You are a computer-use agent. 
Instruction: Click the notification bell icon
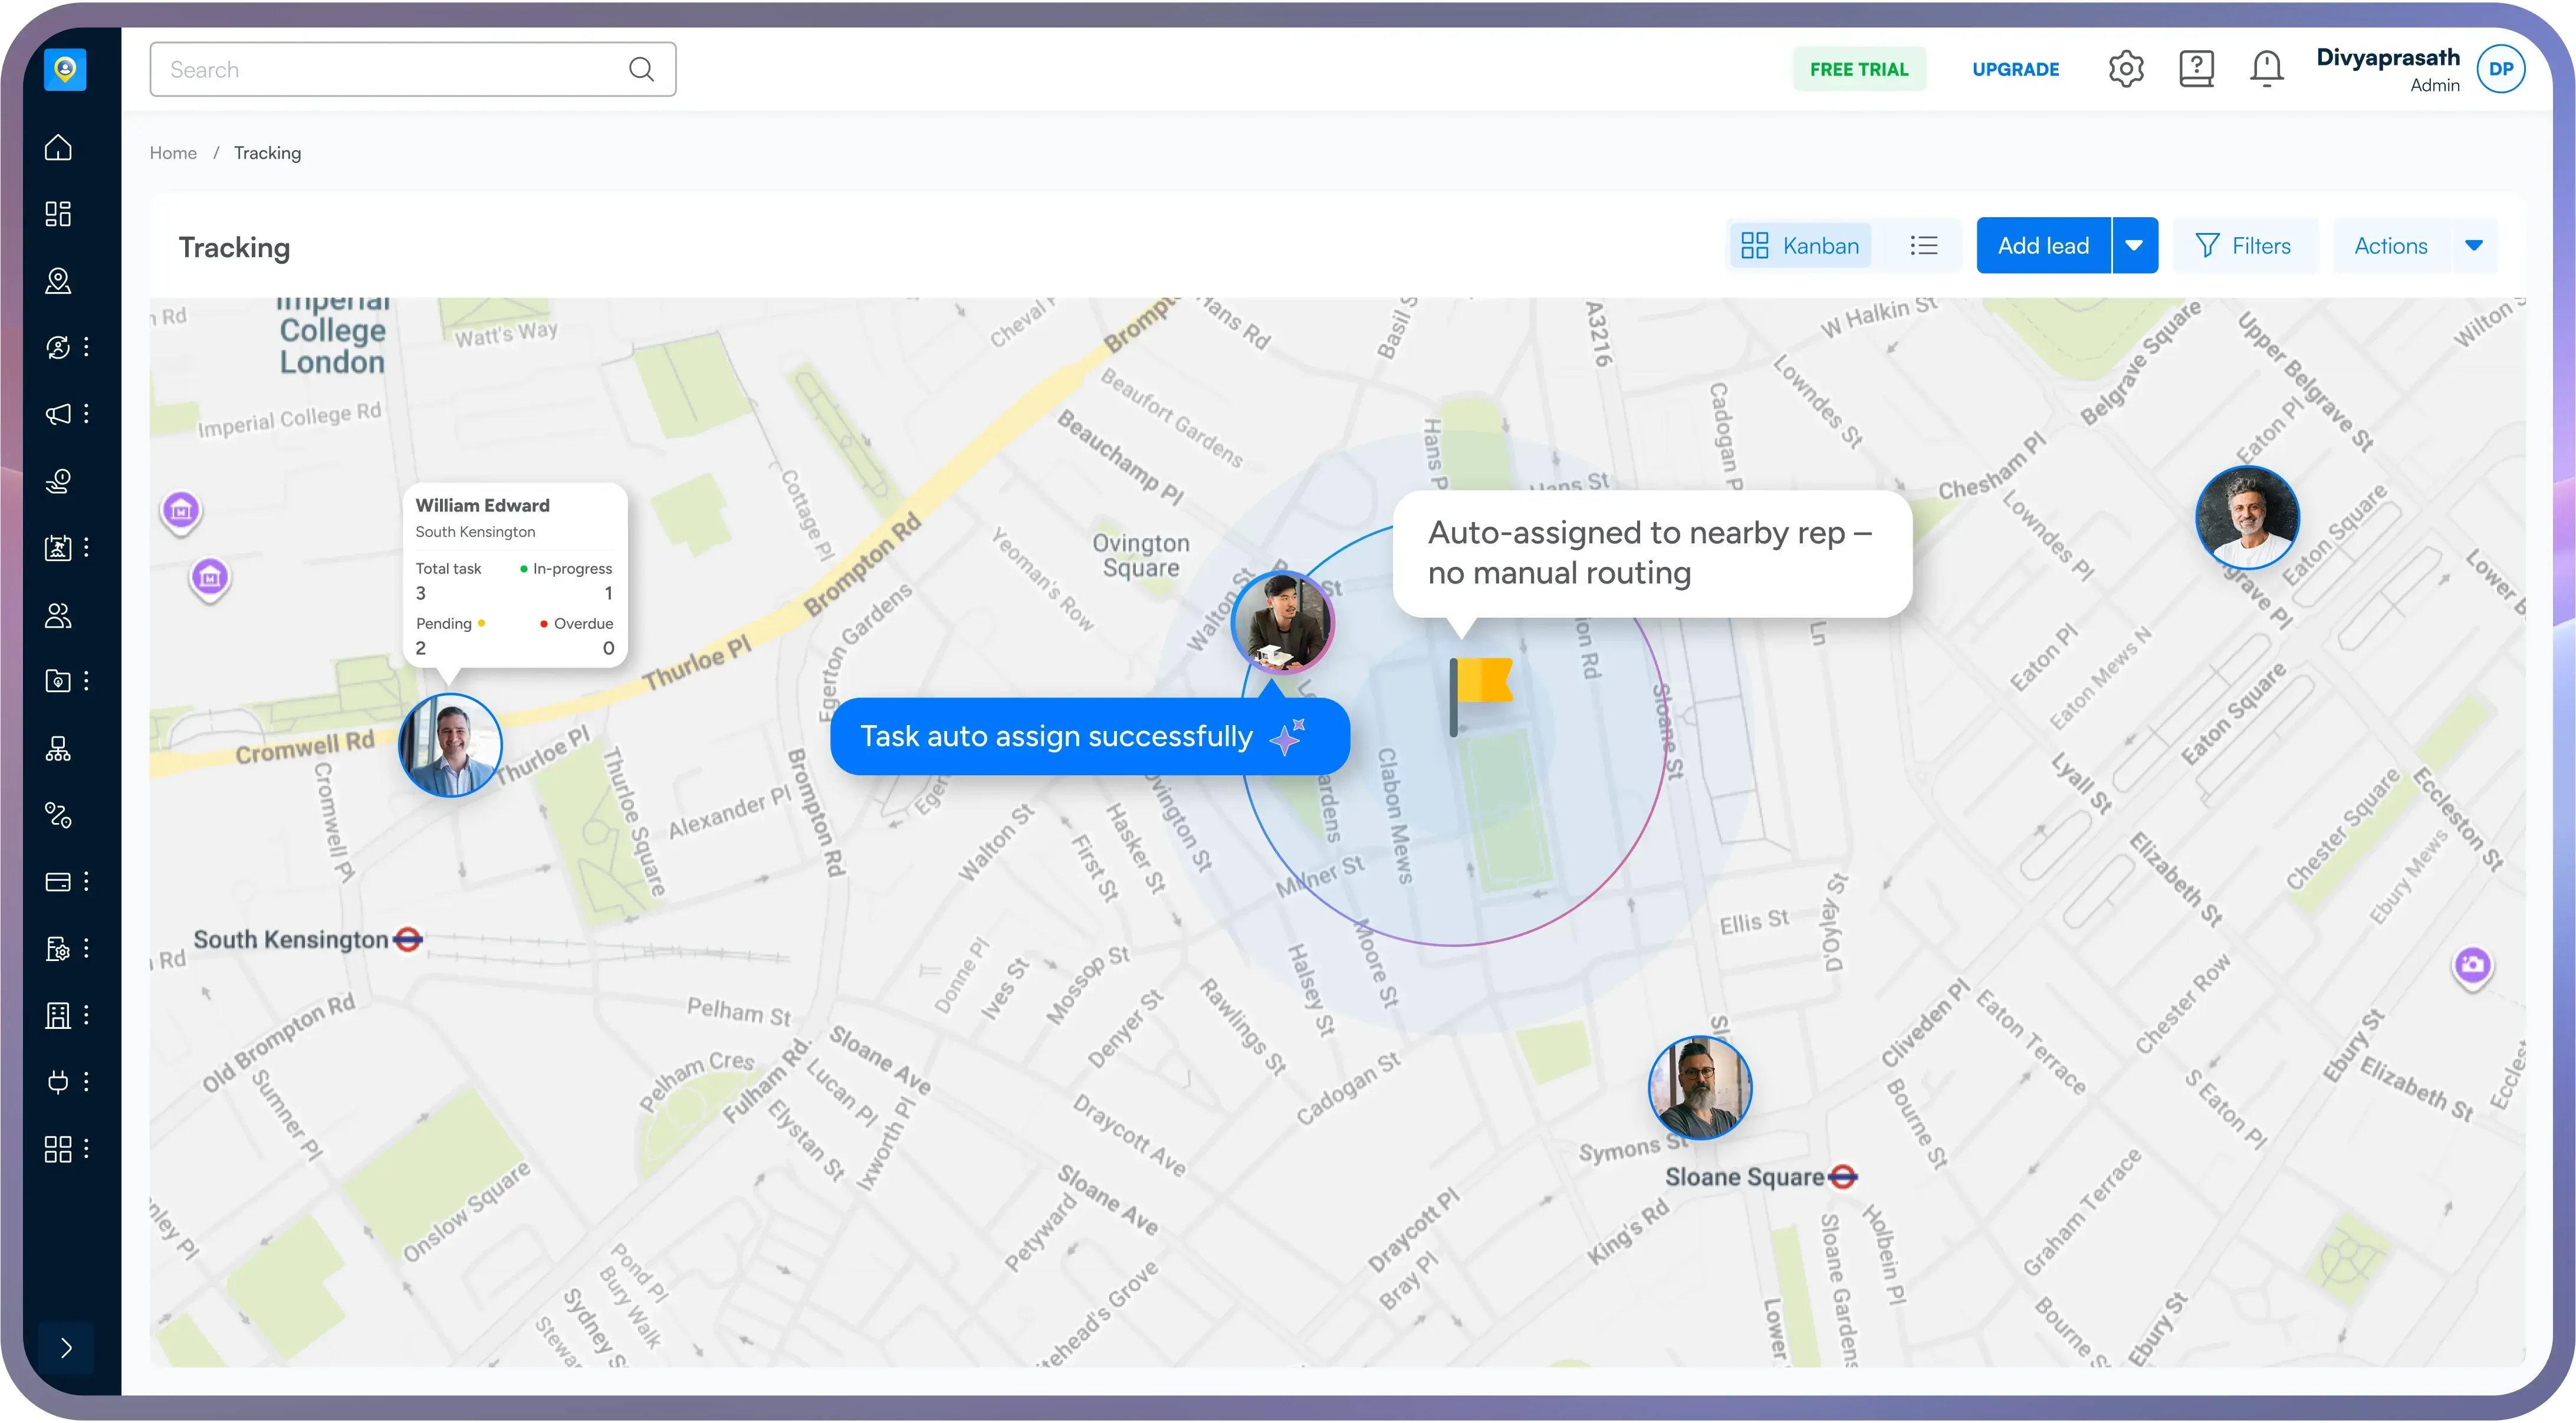(2266, 69)
